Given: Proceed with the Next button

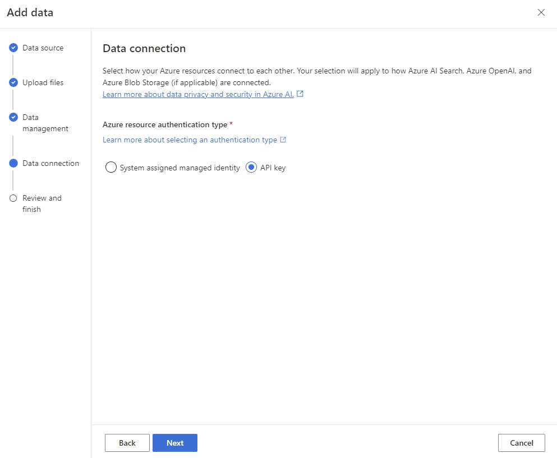Looking at the screenshot, I should (175, 443).
